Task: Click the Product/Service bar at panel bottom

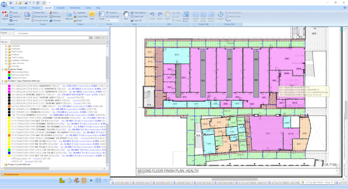Action: coord(55,175)
